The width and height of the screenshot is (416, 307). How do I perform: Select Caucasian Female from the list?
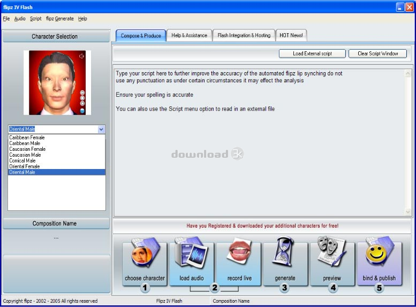57,149
